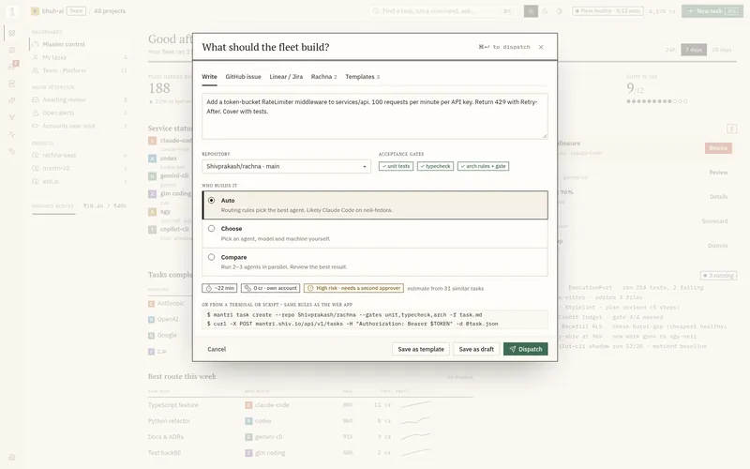Viewport: 750px width, 469px height.
Task: Click the ~22 min estimate chip
Action: coord(219,288)
